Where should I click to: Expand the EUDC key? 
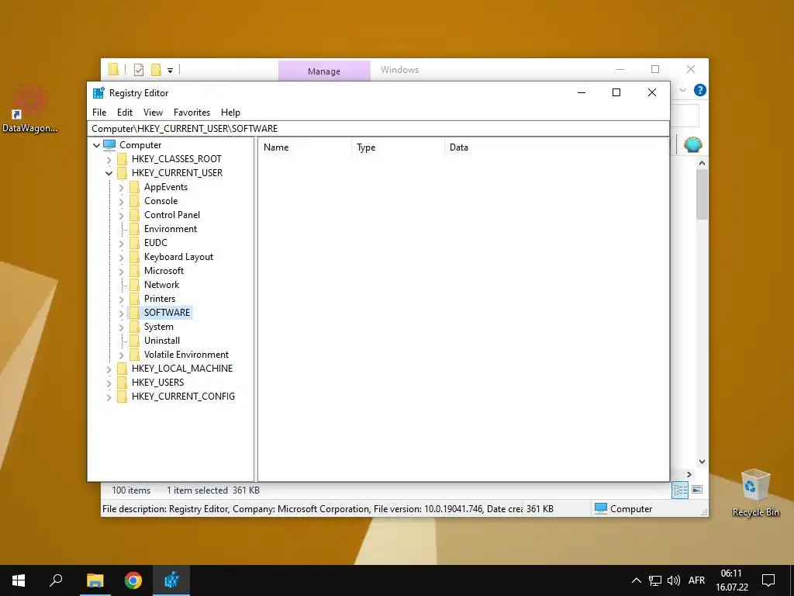(122, 243)
